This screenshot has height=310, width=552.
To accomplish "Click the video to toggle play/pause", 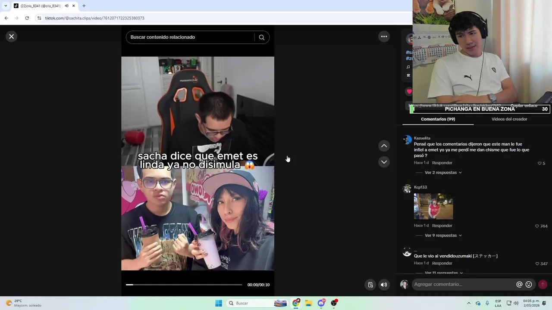I will point(198,164).
